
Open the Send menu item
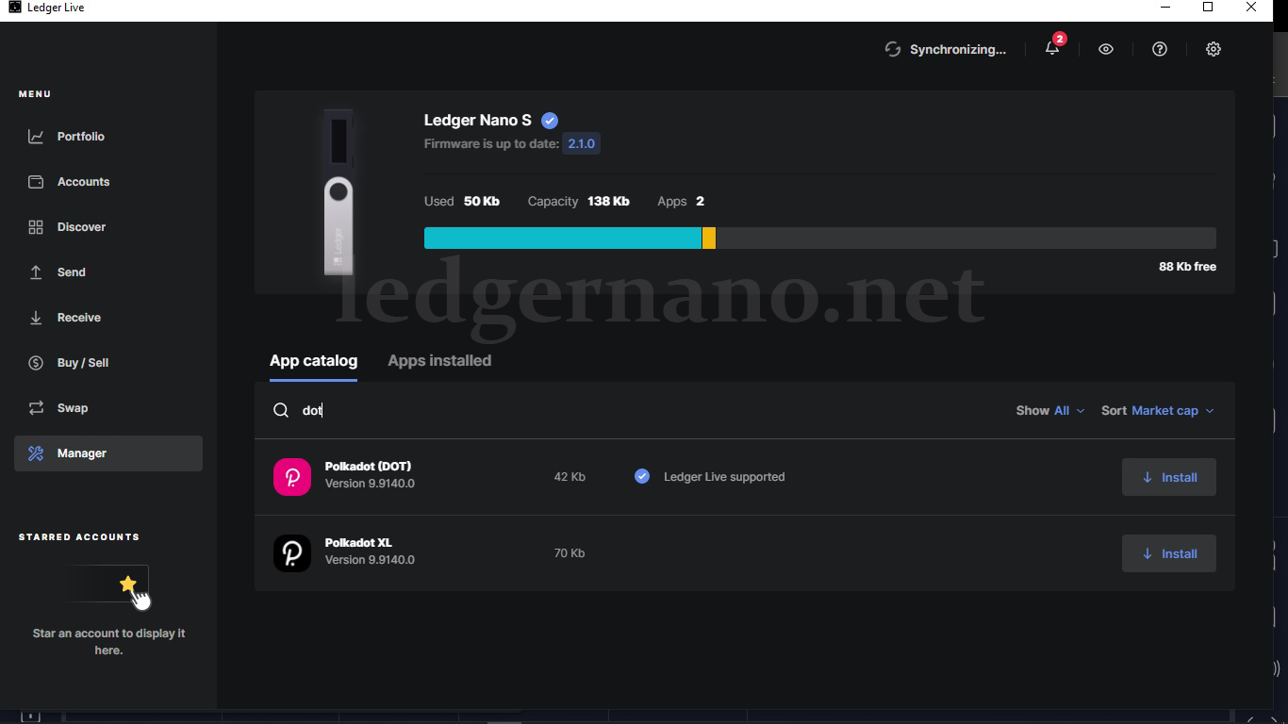point(108,272)
